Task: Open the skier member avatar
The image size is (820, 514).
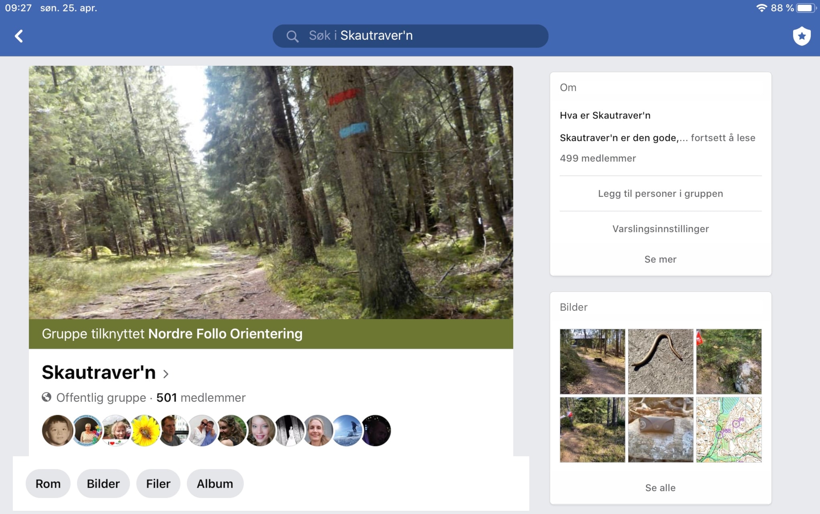Action: (x=347, y=431)
